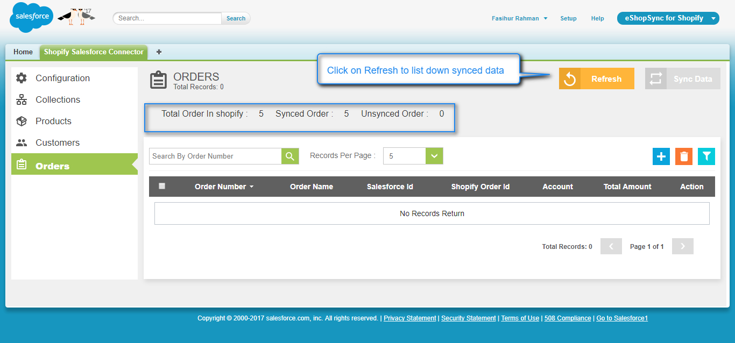The image size is (735, 343).
Task: Open the Help link
Action: pyautogui.click(x=597, y=18)
